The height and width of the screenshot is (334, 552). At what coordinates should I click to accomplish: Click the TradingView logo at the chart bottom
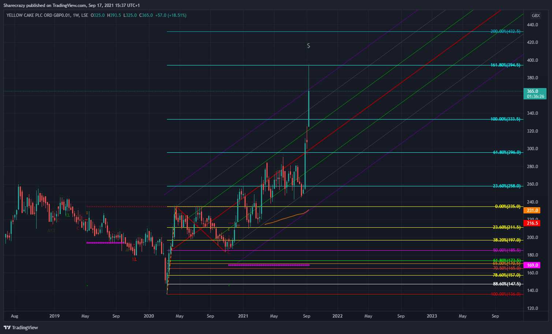coord(21,327)
